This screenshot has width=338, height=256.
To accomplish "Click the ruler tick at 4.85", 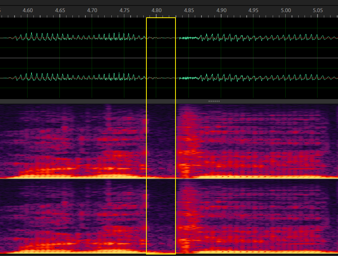I will pos(189,15).
